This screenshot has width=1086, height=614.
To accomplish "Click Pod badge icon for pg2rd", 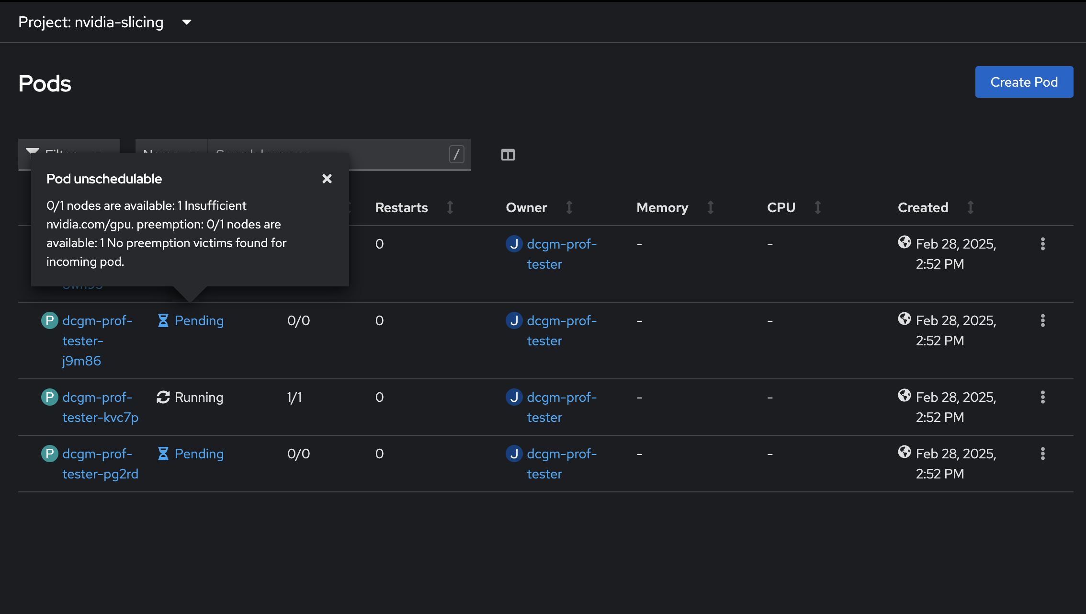I will [49, 454].
